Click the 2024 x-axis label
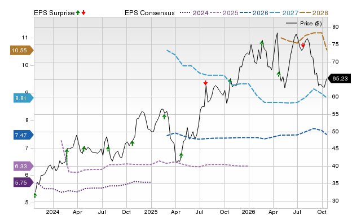361x215 pixels. tap(52, 212)
